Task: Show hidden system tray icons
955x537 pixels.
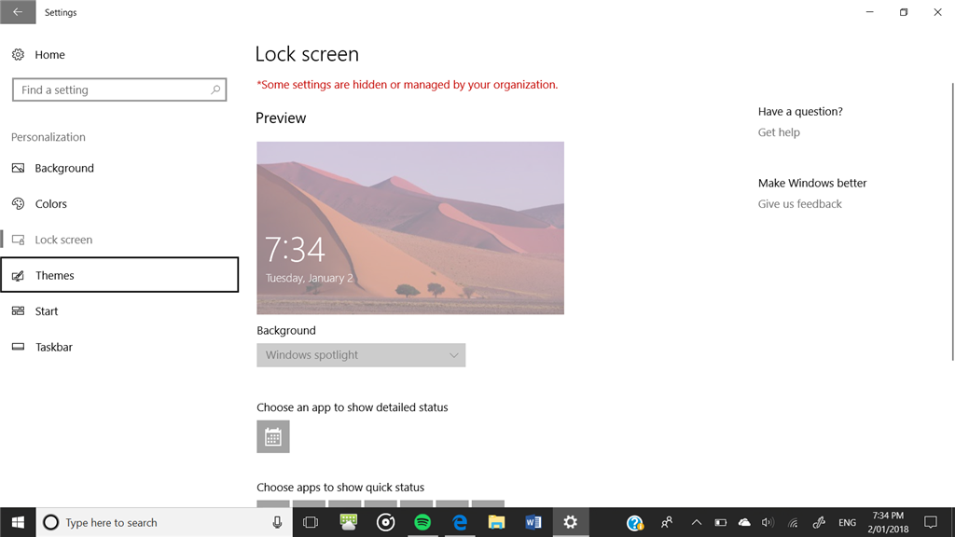Action: (696, 522)
